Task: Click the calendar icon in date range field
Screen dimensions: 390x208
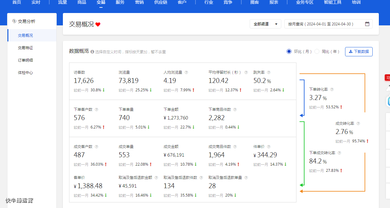Action: (367, 24)
